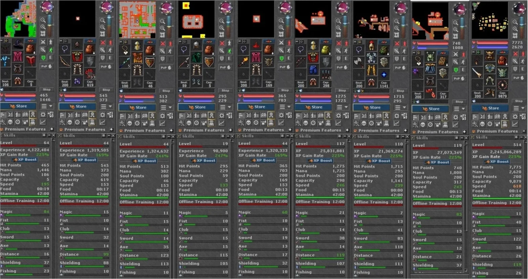
Task: Click the magic wand icon in level 119 panel
Action: click(416, 124)
